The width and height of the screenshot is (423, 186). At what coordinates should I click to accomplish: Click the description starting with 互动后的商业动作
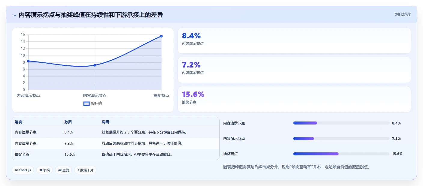(x=142, y=143)
